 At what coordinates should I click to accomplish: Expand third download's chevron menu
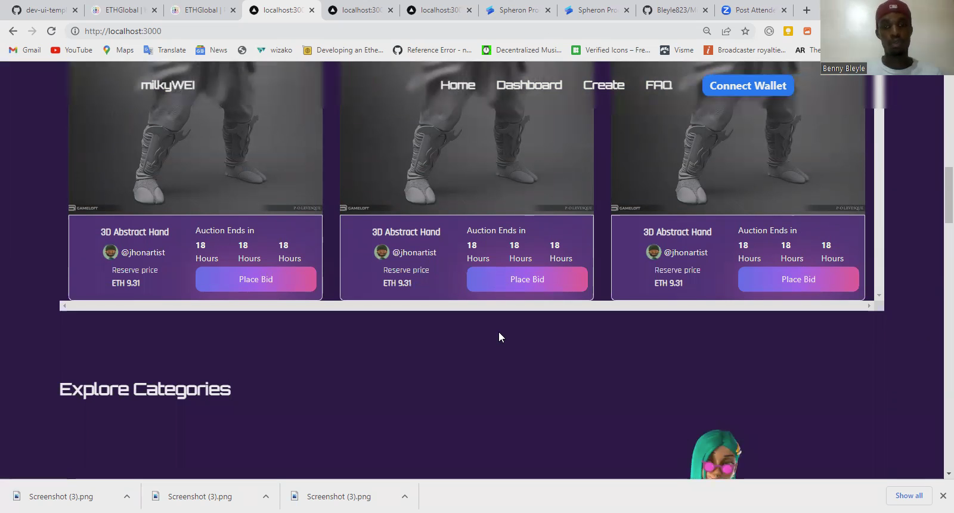405,496
